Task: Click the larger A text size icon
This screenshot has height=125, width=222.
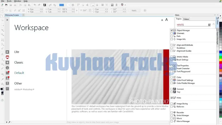Action: (166, 20)
